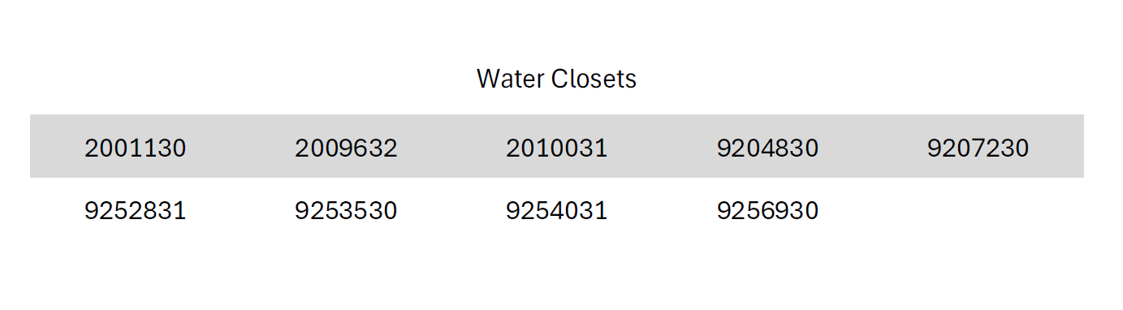Click the grey band space between 2009632 and 2010031
Screen dimensions: 1123x310
[x=451, y=149]
